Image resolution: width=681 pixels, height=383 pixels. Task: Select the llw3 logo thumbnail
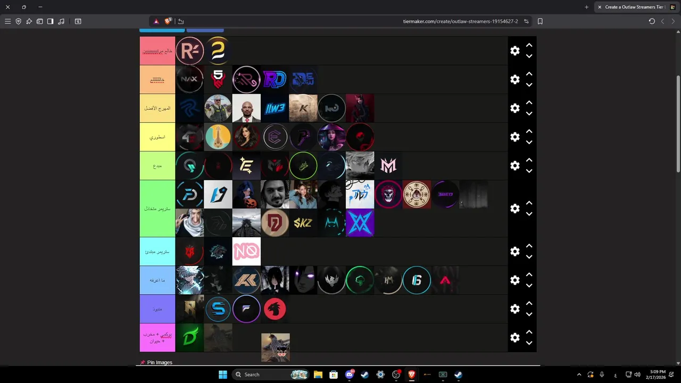point(275,108)
